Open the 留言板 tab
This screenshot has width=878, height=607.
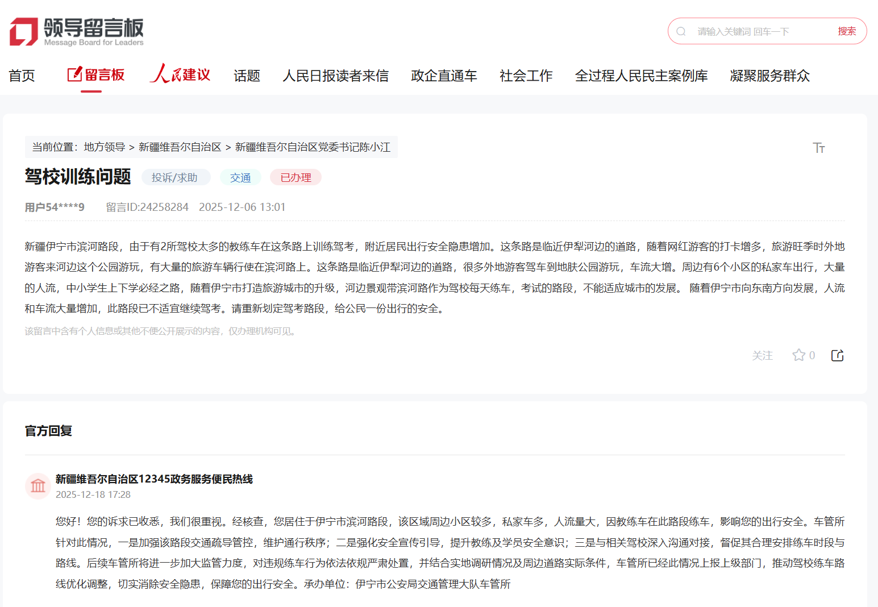[96, 75]
